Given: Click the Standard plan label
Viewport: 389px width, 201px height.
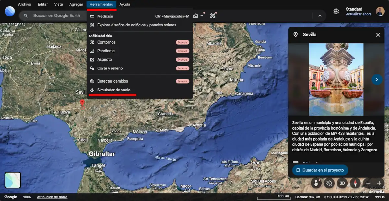Looking at the screenshot, I should pyautogui.click(x=354, y=9).
